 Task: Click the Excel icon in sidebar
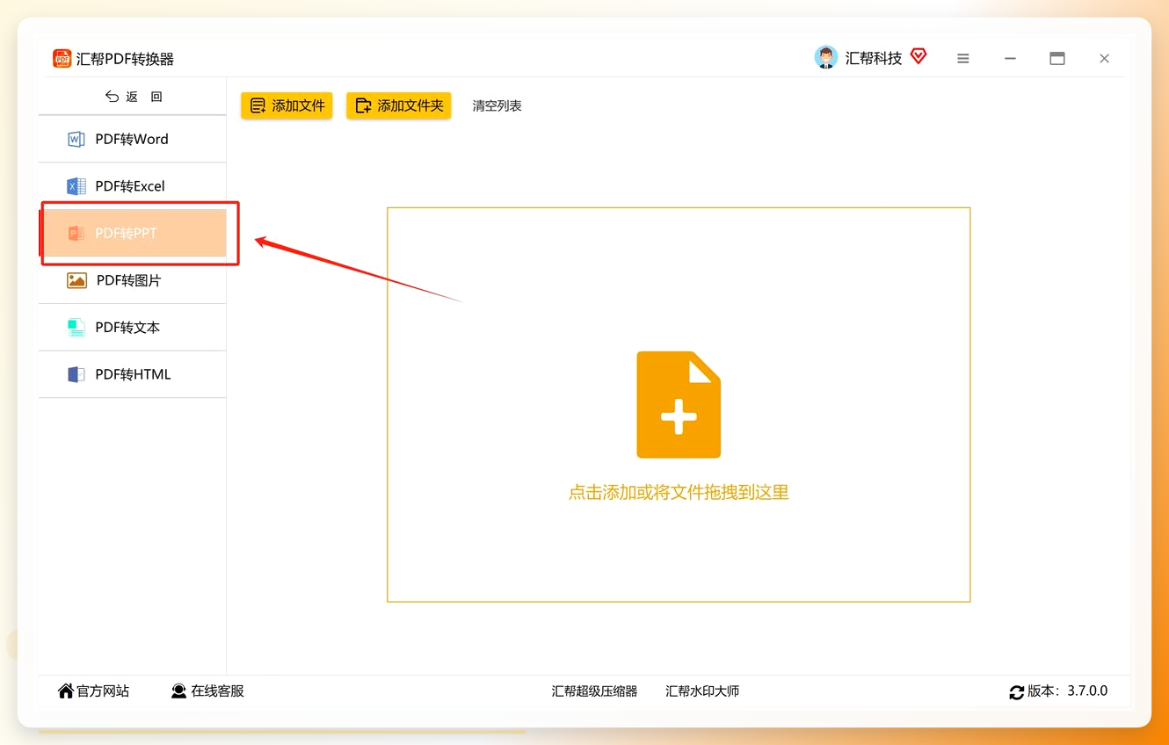point(76,186)
